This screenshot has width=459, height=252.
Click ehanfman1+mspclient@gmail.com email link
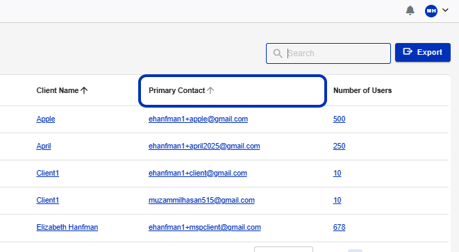pos(205,227)
